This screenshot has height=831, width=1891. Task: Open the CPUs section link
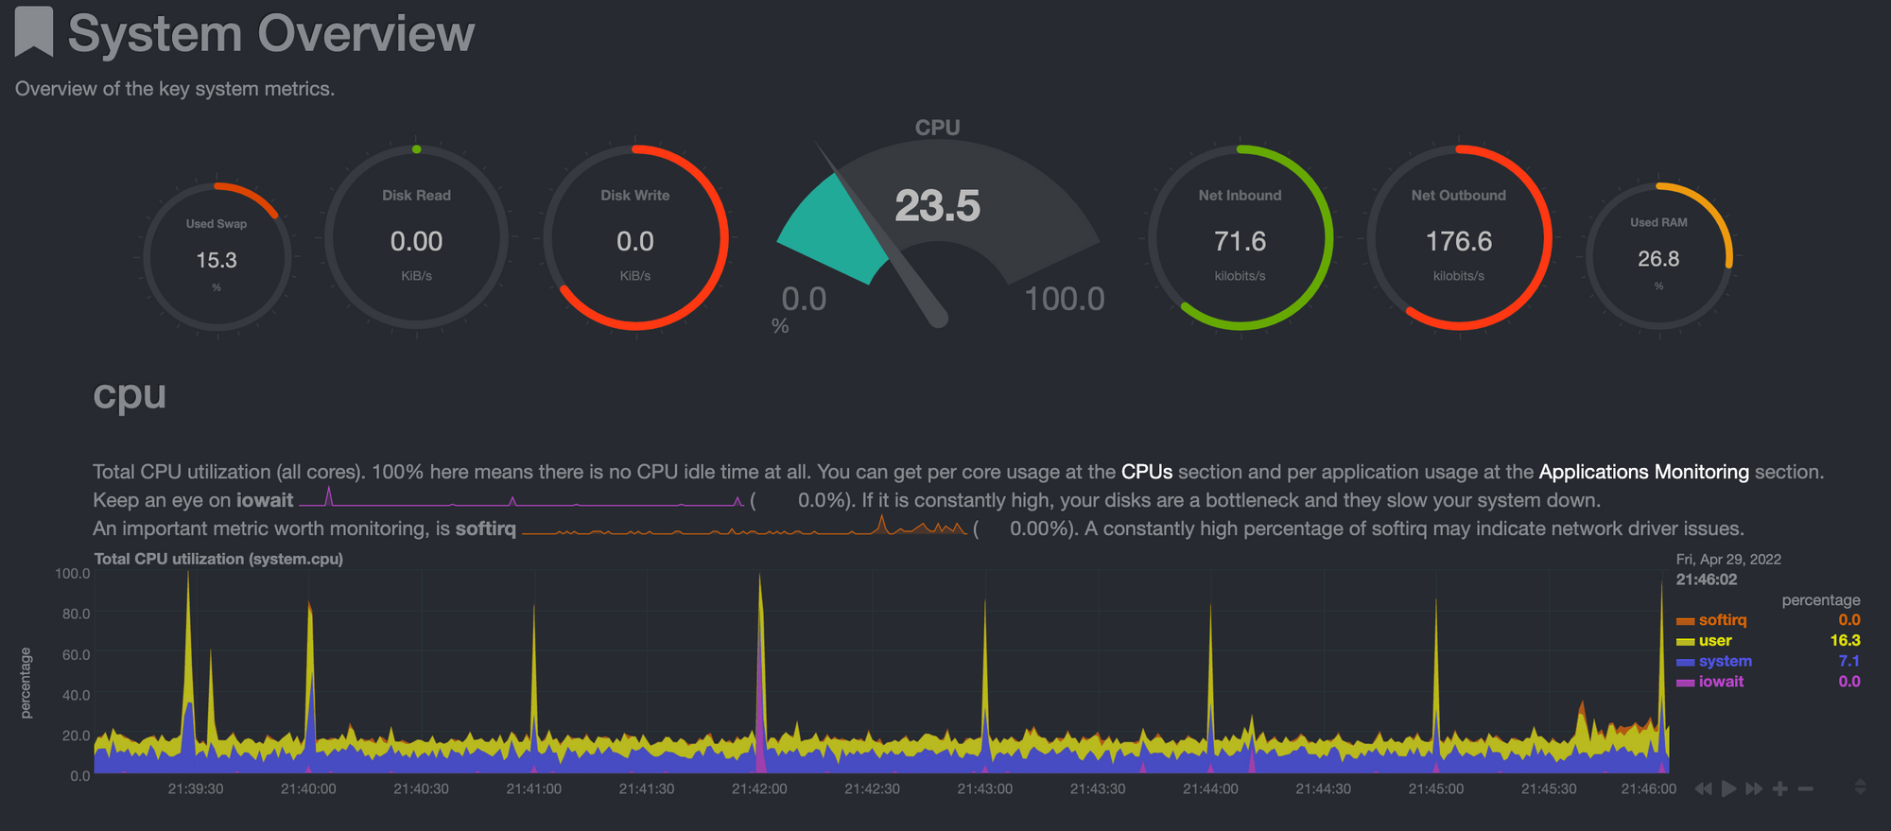click(x=1147, y=472)
